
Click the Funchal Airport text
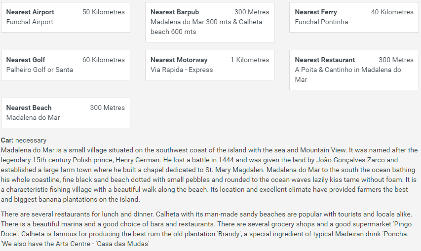coord(30,22)
